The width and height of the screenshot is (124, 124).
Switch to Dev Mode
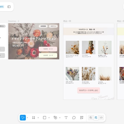[x=101, y=118]
